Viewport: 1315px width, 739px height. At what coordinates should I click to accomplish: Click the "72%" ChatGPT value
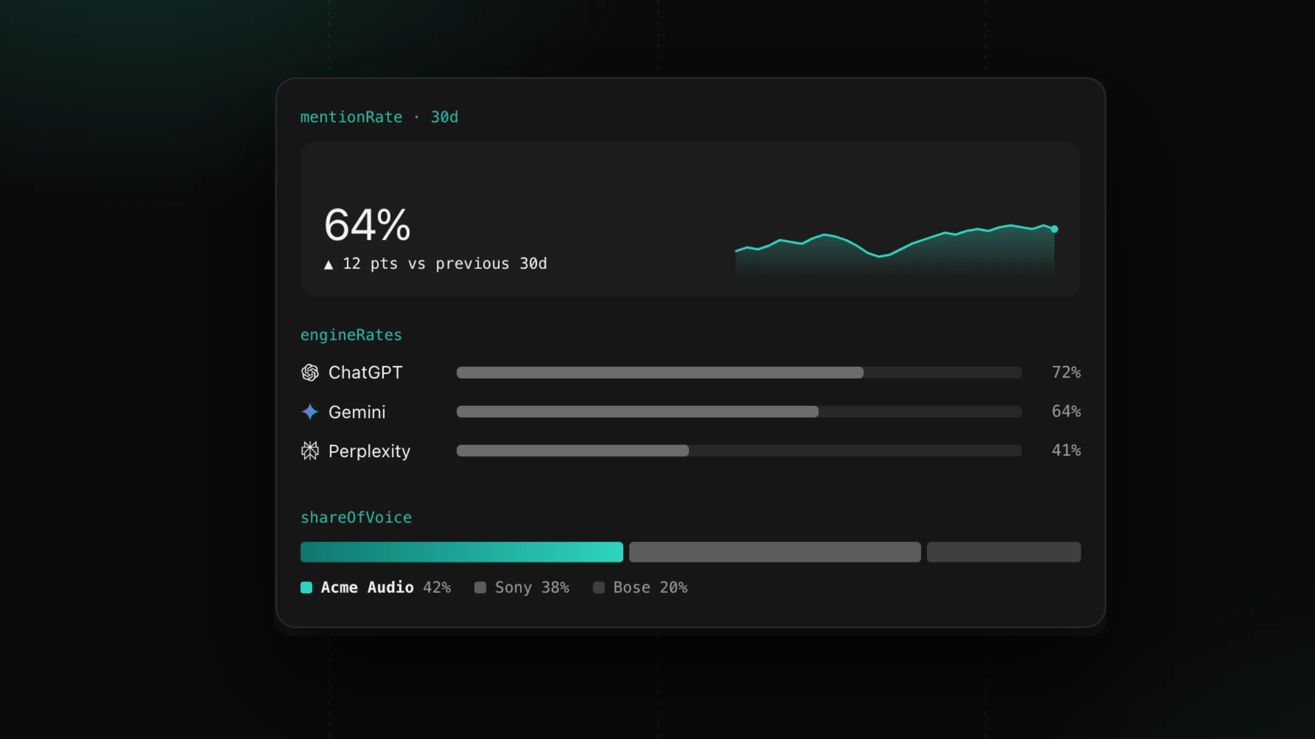pos(1066,372)
